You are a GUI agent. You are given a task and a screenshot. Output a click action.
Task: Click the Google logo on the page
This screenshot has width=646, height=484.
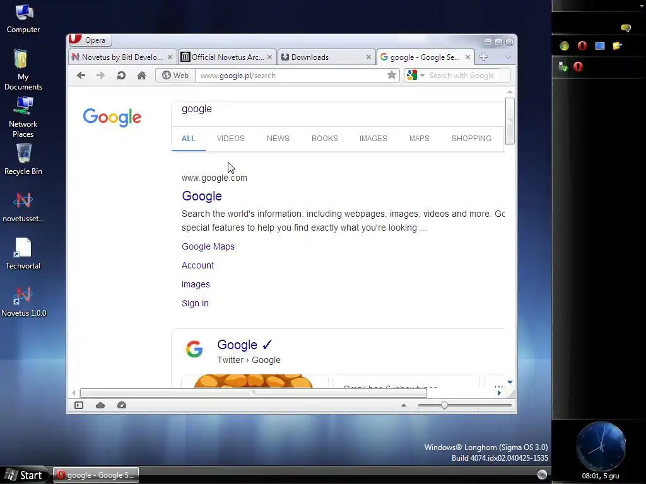point(112,118)
